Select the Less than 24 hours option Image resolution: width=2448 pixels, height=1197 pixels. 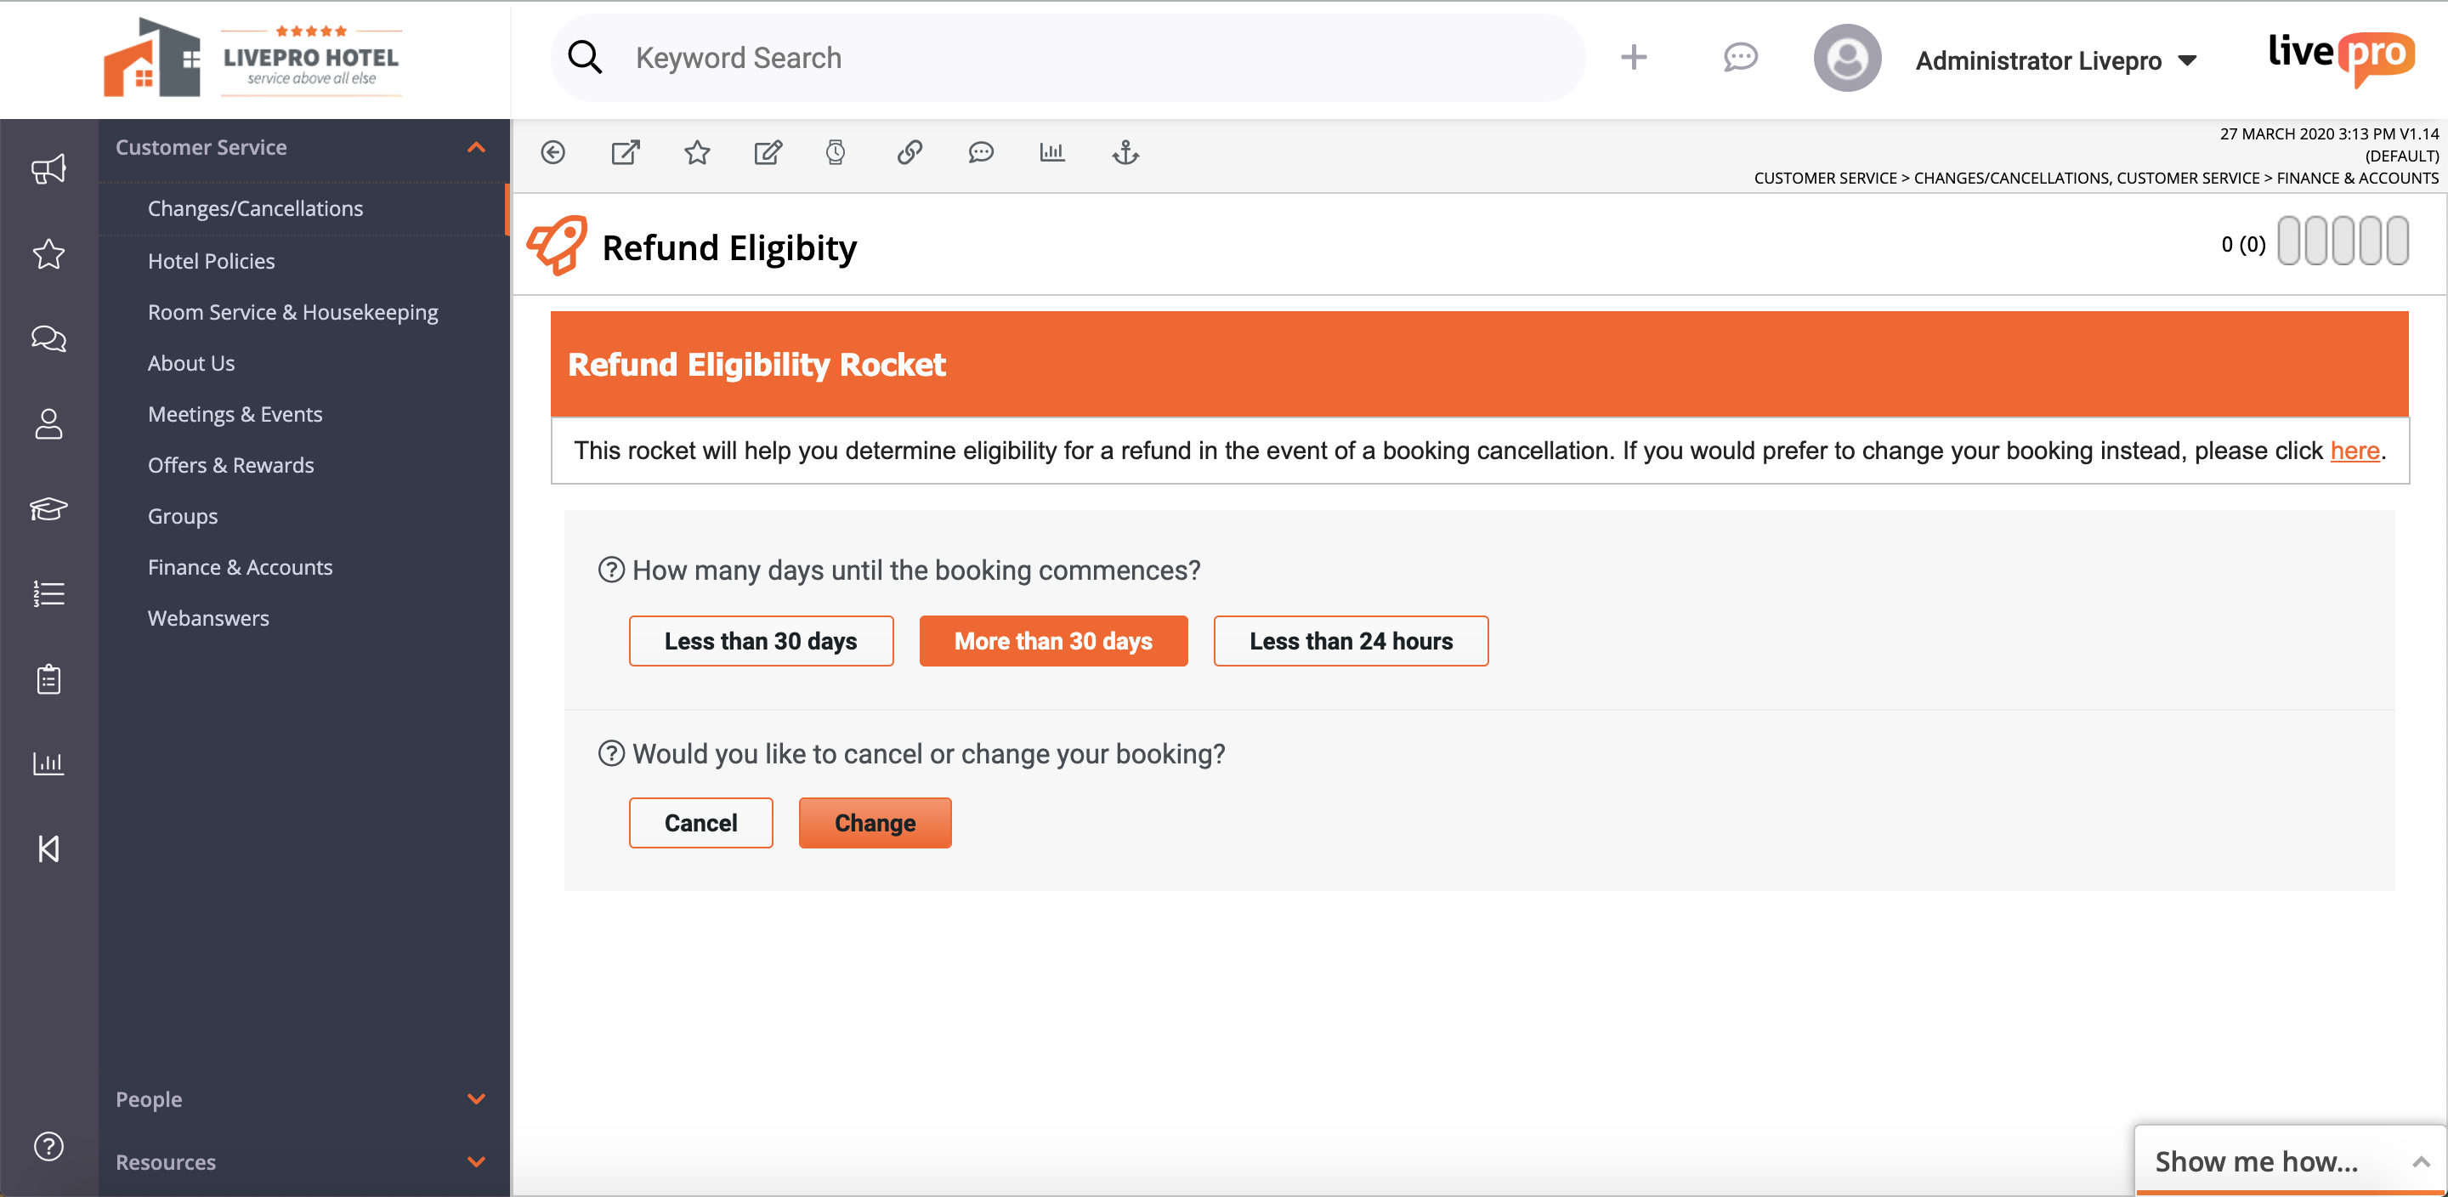click(1351, 641)
